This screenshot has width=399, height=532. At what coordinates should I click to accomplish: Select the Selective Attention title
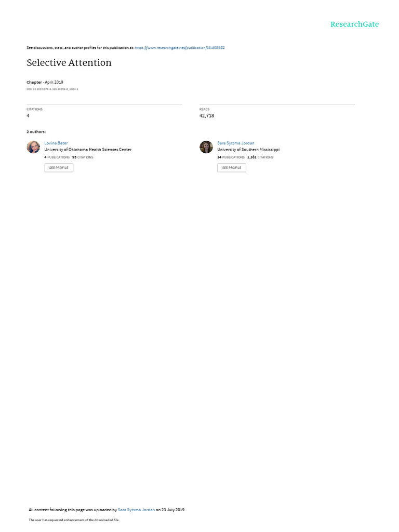[69, 63]
